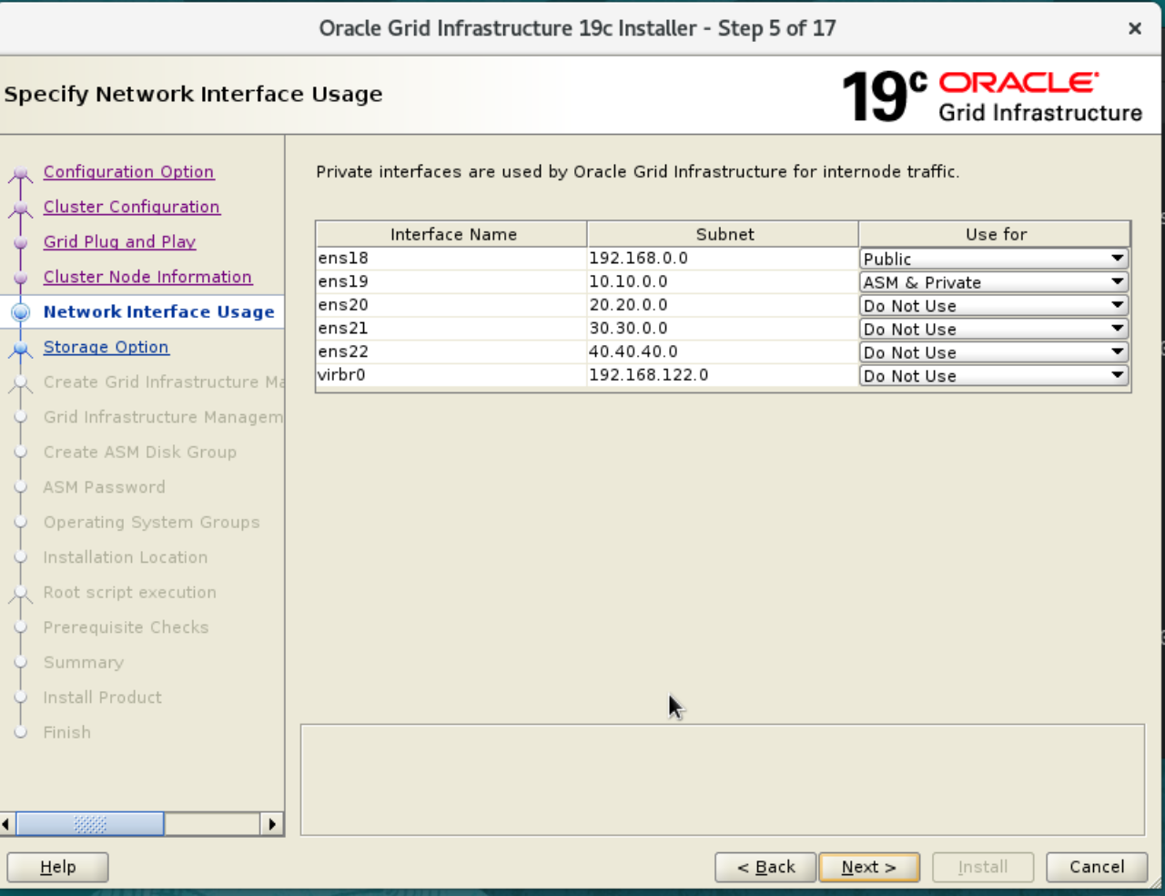Click the Interface Name column header
This screenshot has width=1165, height=896.
452,234
